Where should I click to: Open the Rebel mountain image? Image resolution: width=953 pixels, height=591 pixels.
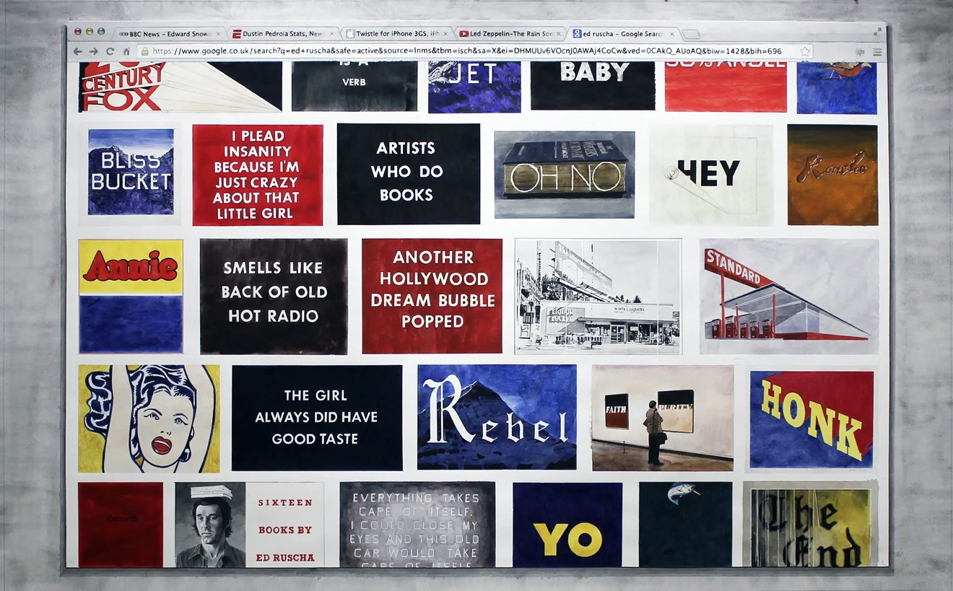coord(497,417)
